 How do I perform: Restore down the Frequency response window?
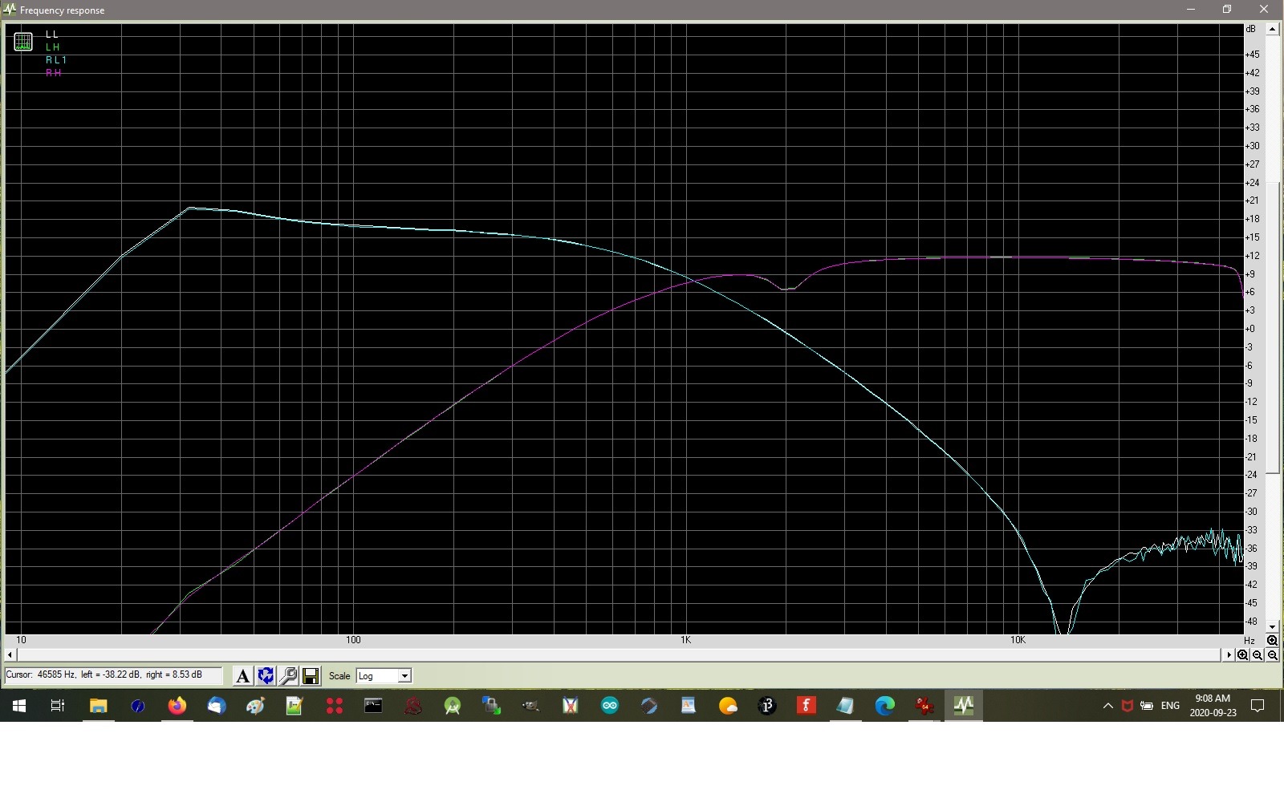click(x=1227, y=10)
